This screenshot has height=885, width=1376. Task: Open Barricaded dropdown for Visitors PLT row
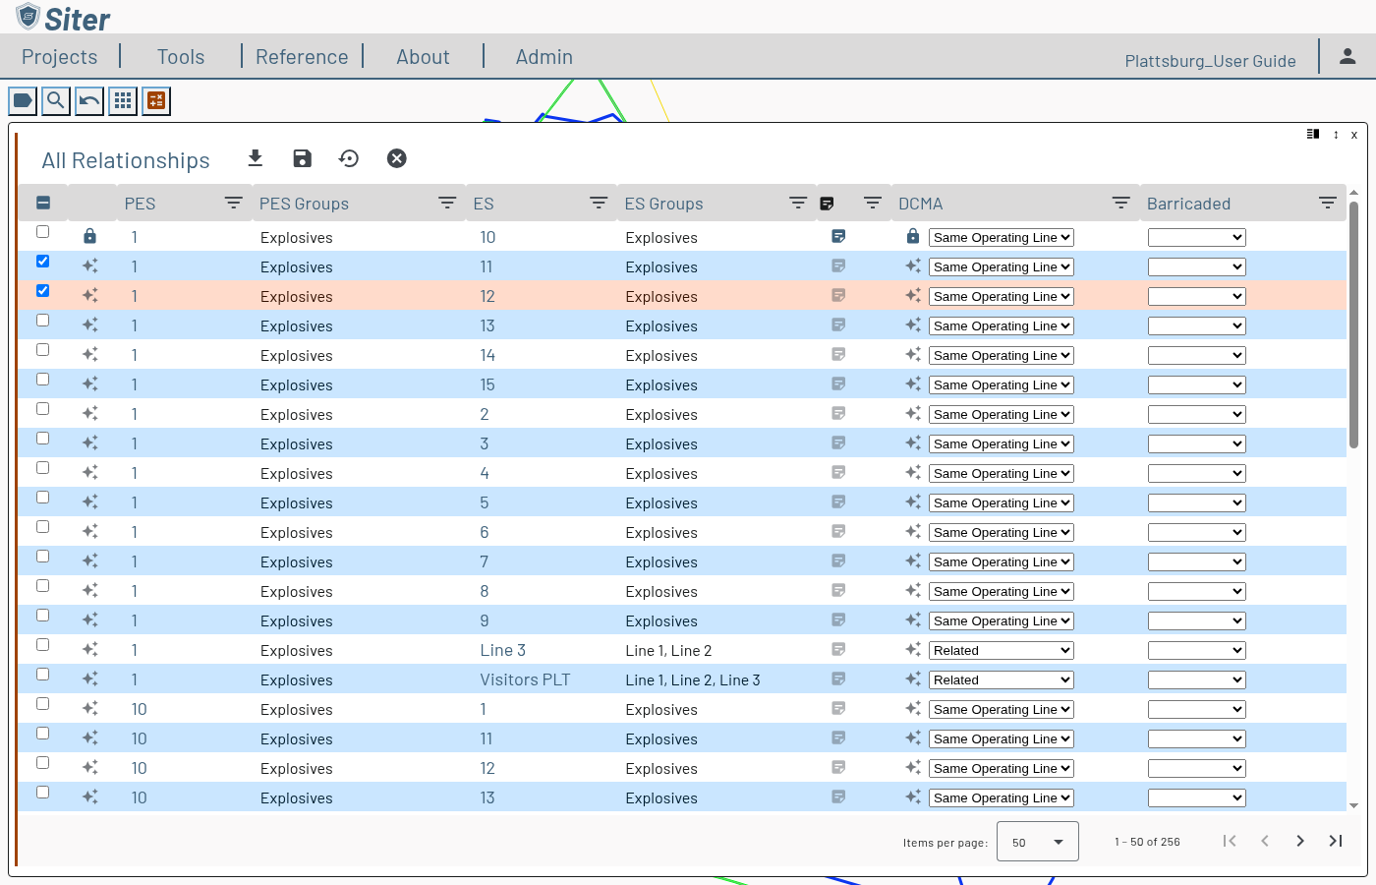(x=1197, y=679)
